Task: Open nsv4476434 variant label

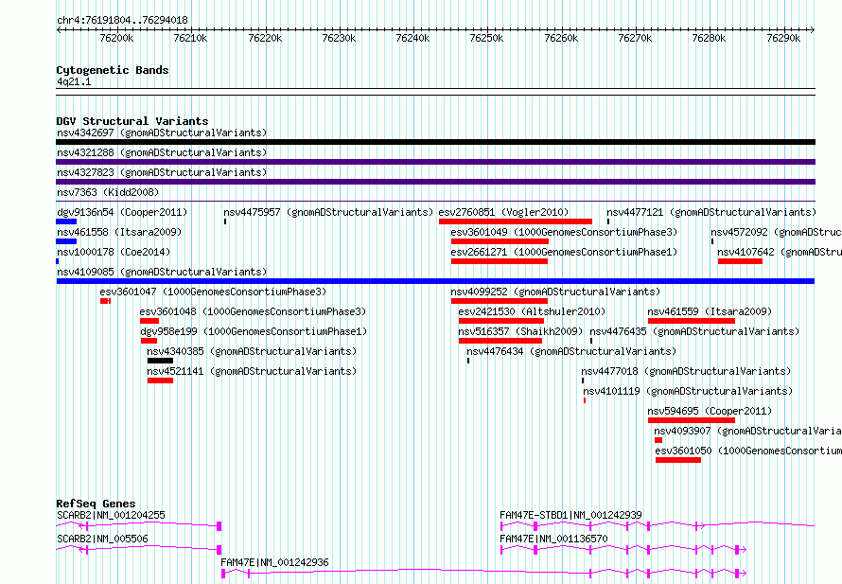Action: pyautogui.click(x=571, y=351)
